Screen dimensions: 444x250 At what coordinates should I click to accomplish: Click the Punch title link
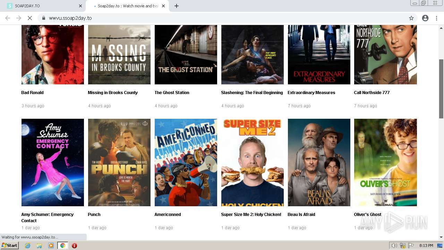(94, 215)
